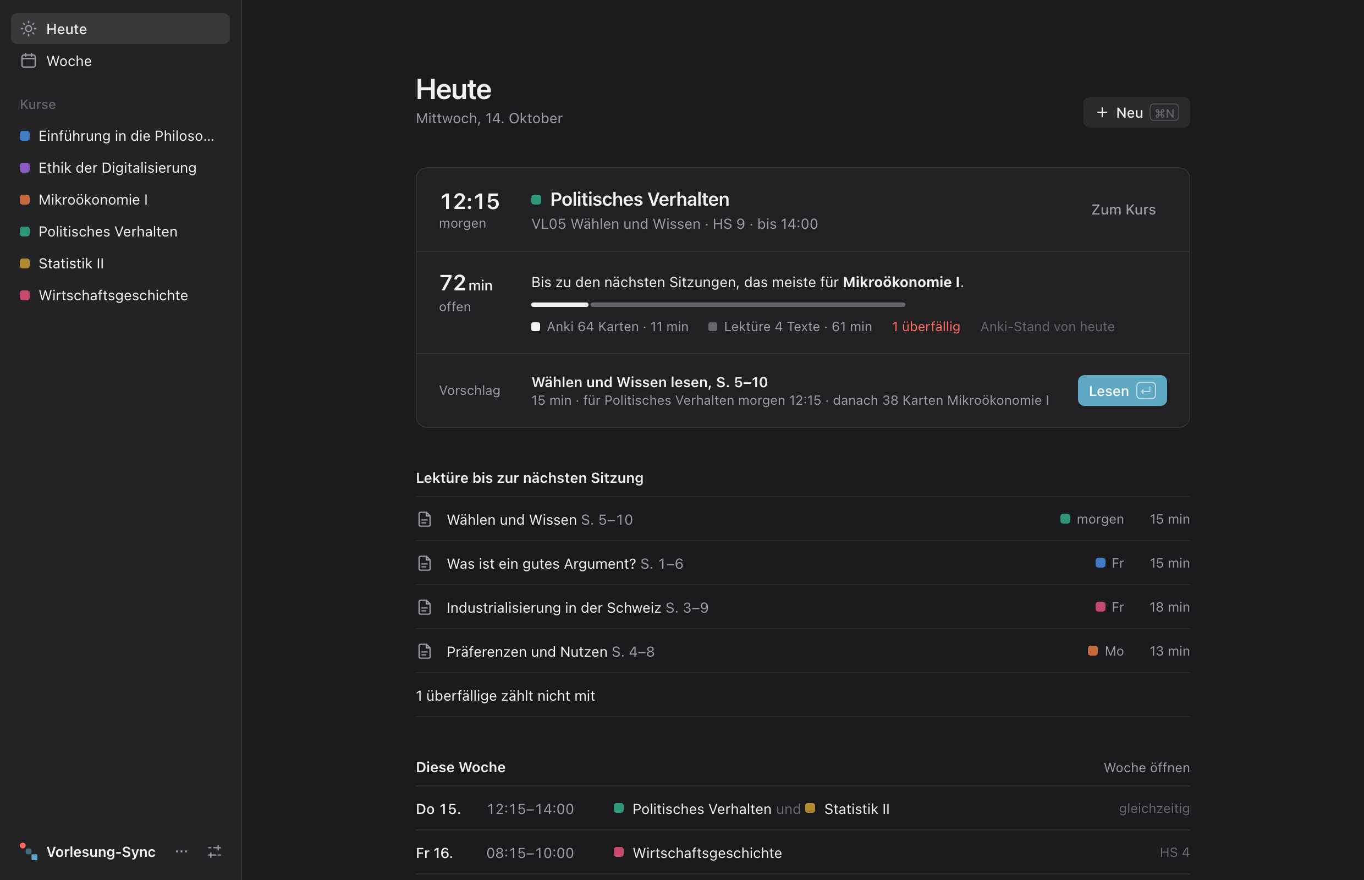Click the 1 überfällig warning text
The image size is (1364, 880).
(926, 326)
